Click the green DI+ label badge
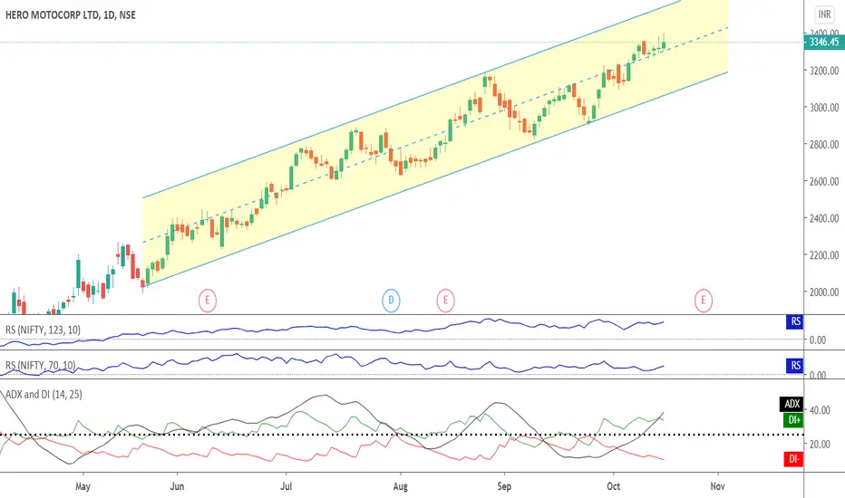 (793, 420)
